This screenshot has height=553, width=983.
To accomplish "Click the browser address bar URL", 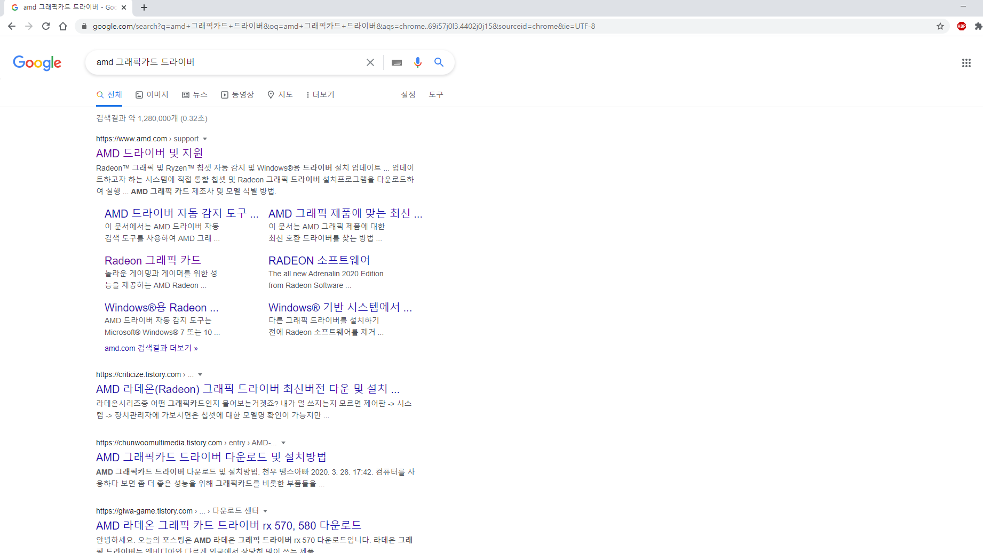I will 344,26.
